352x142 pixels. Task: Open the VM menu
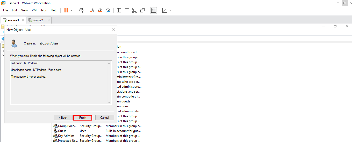34,10
